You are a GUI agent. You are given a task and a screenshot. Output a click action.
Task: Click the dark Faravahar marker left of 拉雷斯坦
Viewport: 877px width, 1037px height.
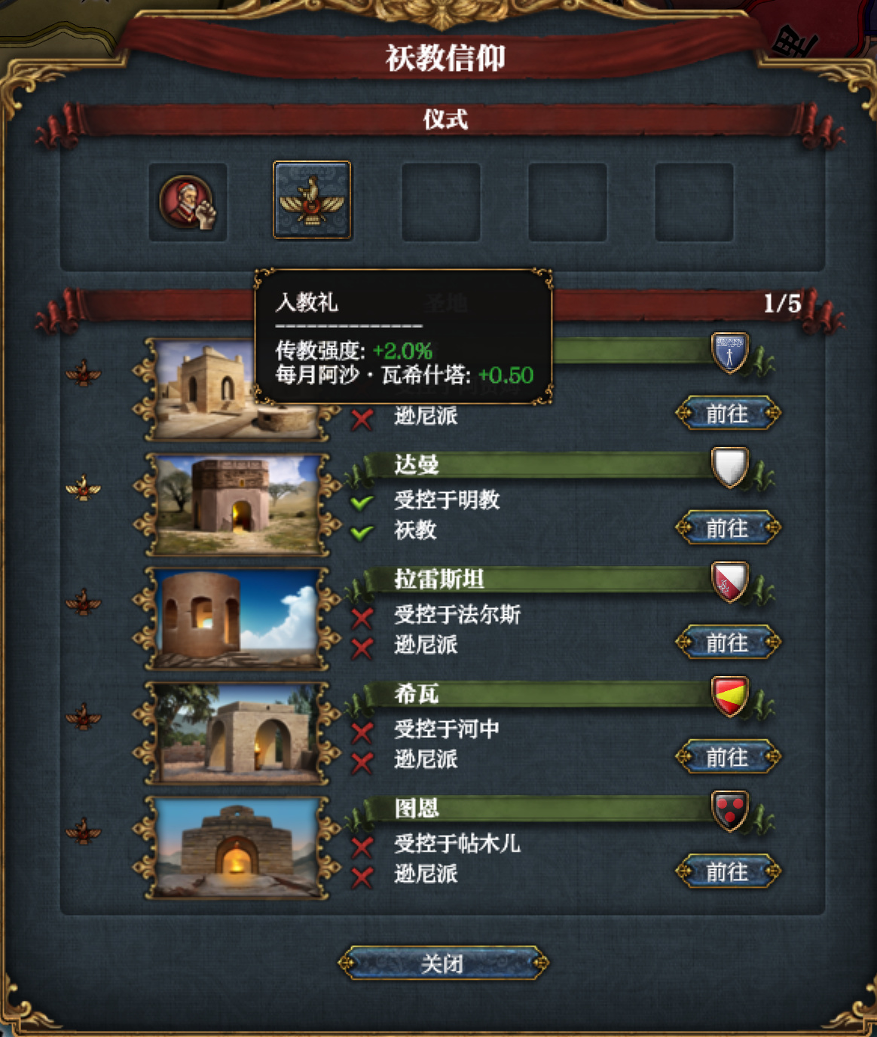coord(83,603)
